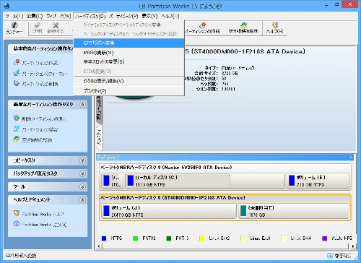Click the Undelete Partition task icon
Viewport: 361px width, 263px height.
click(17, 118)
